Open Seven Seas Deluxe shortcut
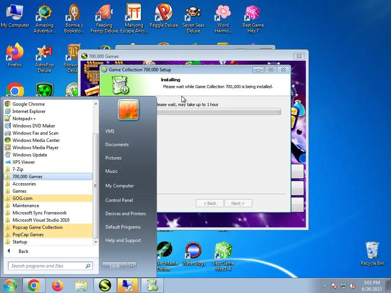 [193, 19]
